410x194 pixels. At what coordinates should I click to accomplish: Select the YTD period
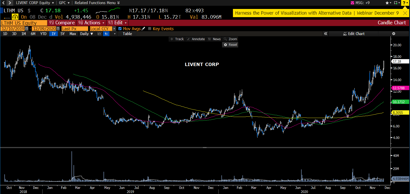[x=43, y=34]
